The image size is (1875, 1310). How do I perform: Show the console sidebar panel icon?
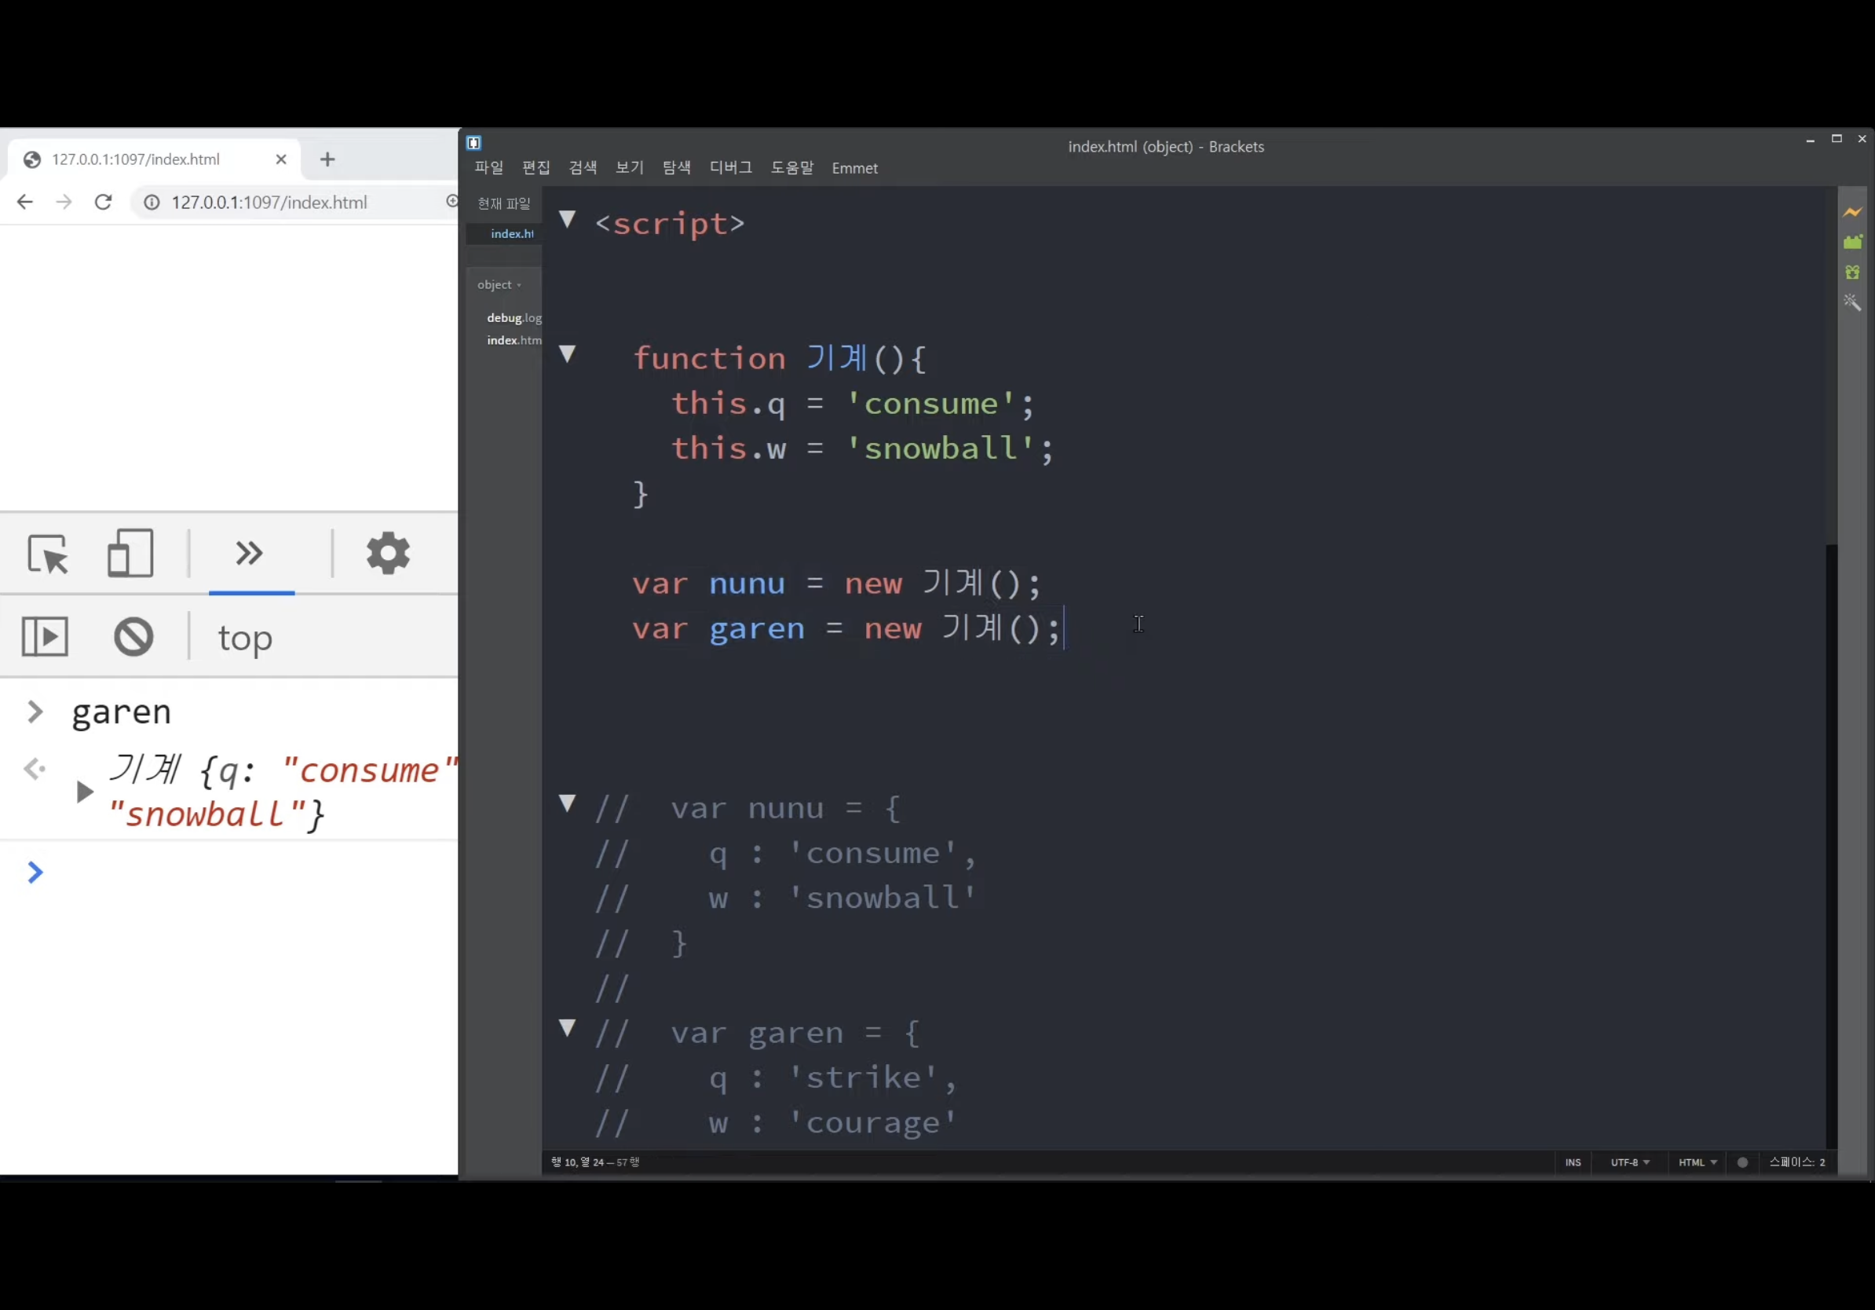pyautogui.click(x=45, y=637)
